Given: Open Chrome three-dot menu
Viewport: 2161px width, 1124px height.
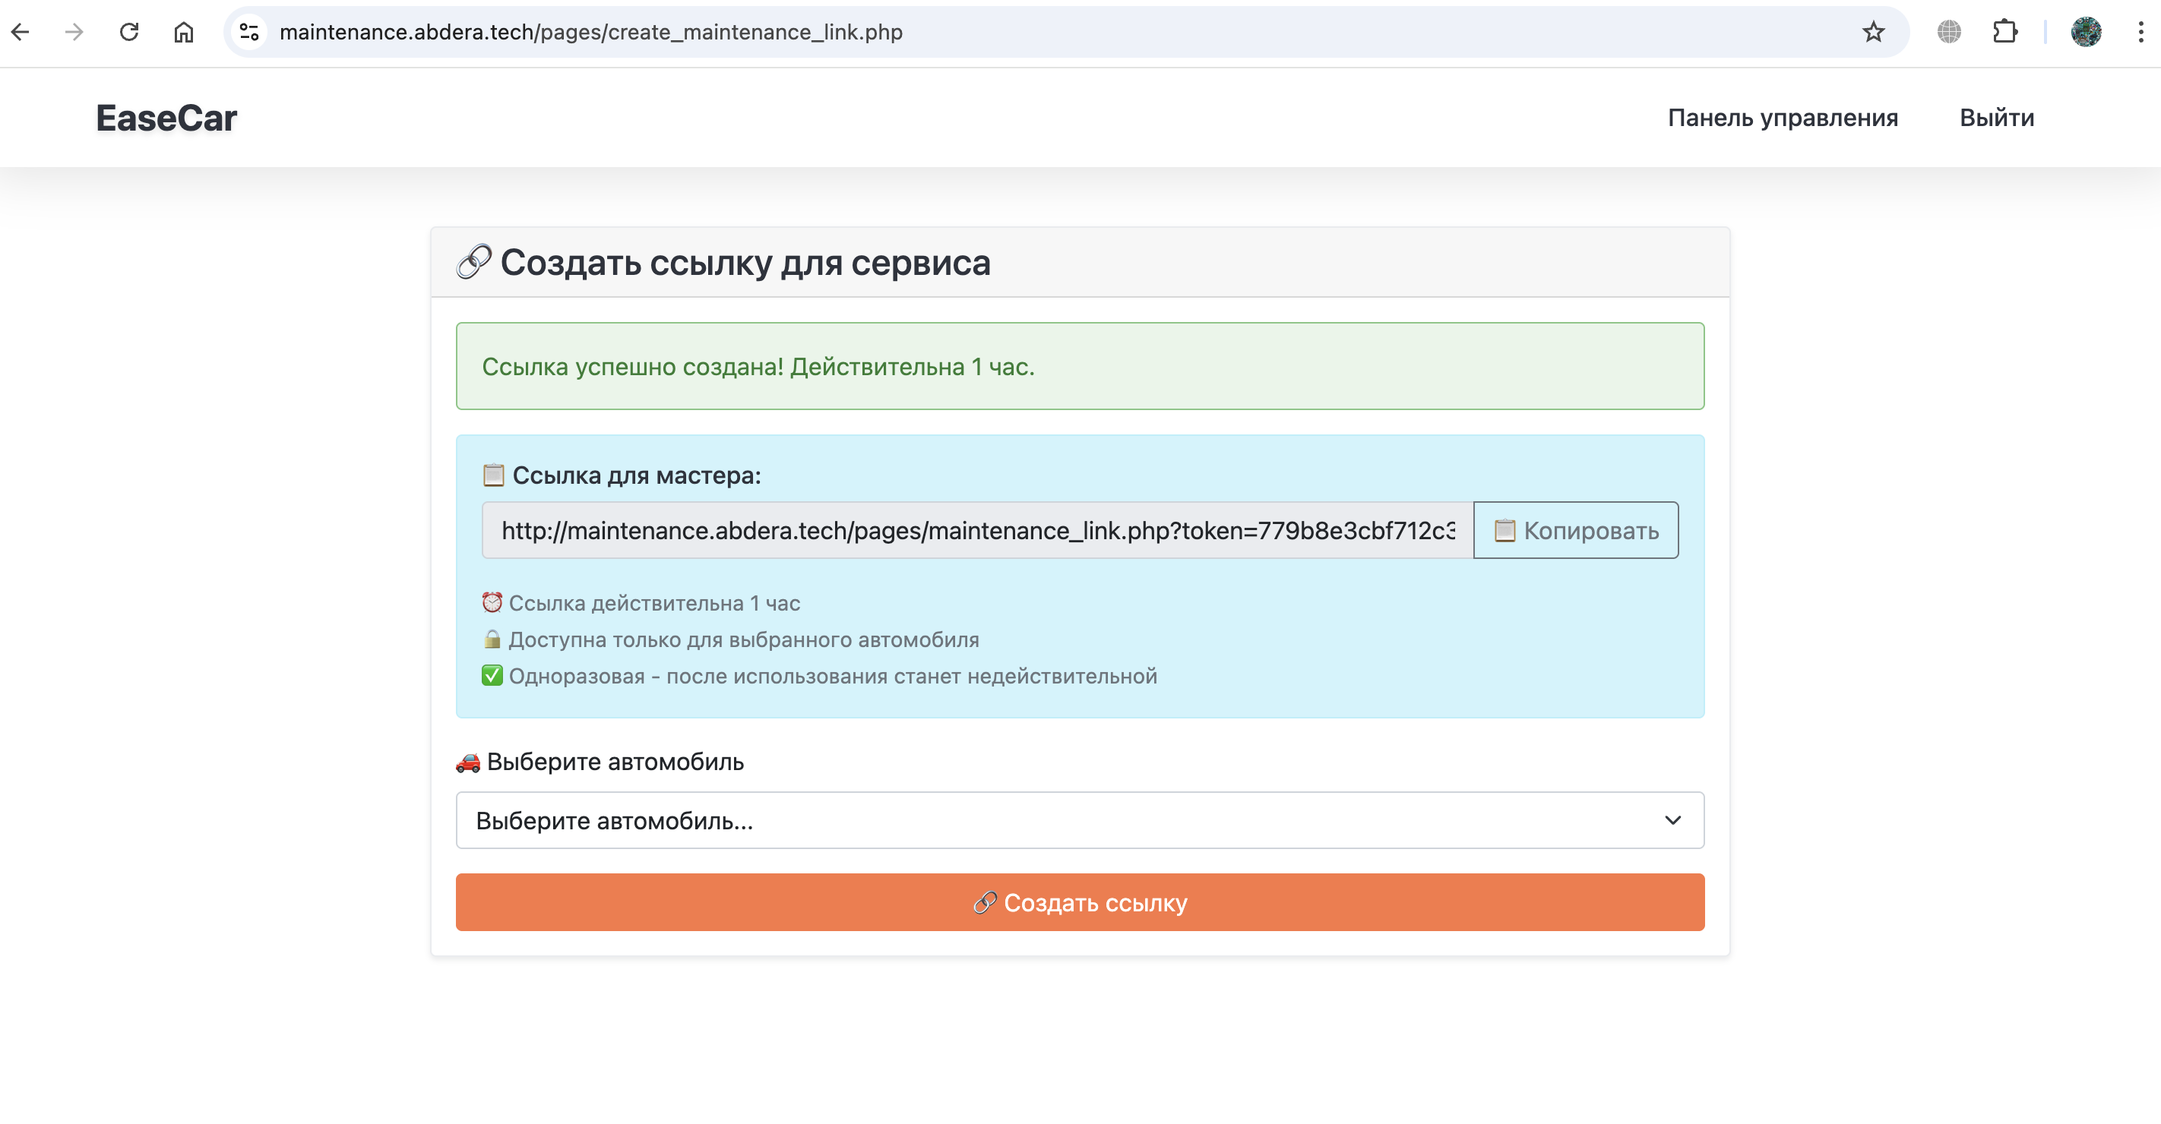Looking at the screenshot, I should point(2140,32).
